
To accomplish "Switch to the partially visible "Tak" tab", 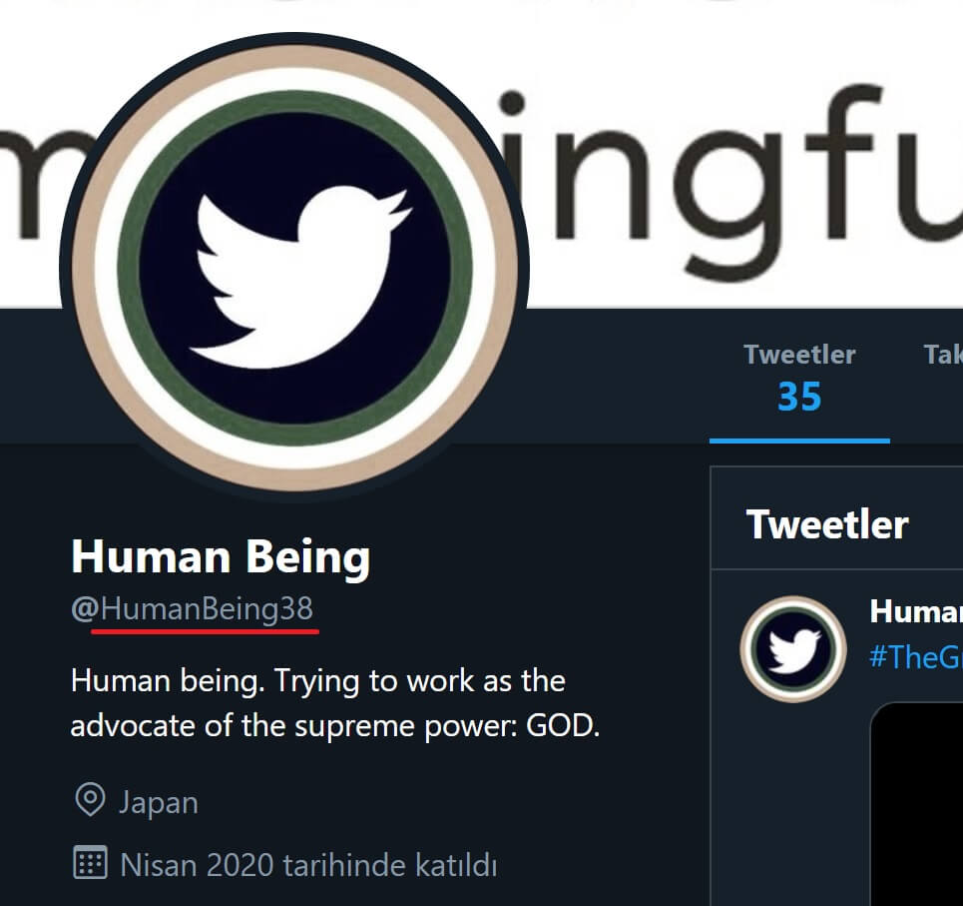I will tap(942, 355).
